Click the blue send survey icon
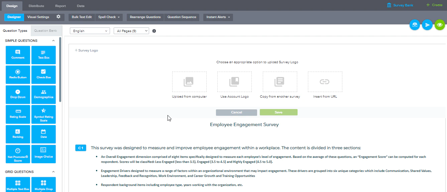The width and height of the screenshot is (447, 192). click(427, 25)
